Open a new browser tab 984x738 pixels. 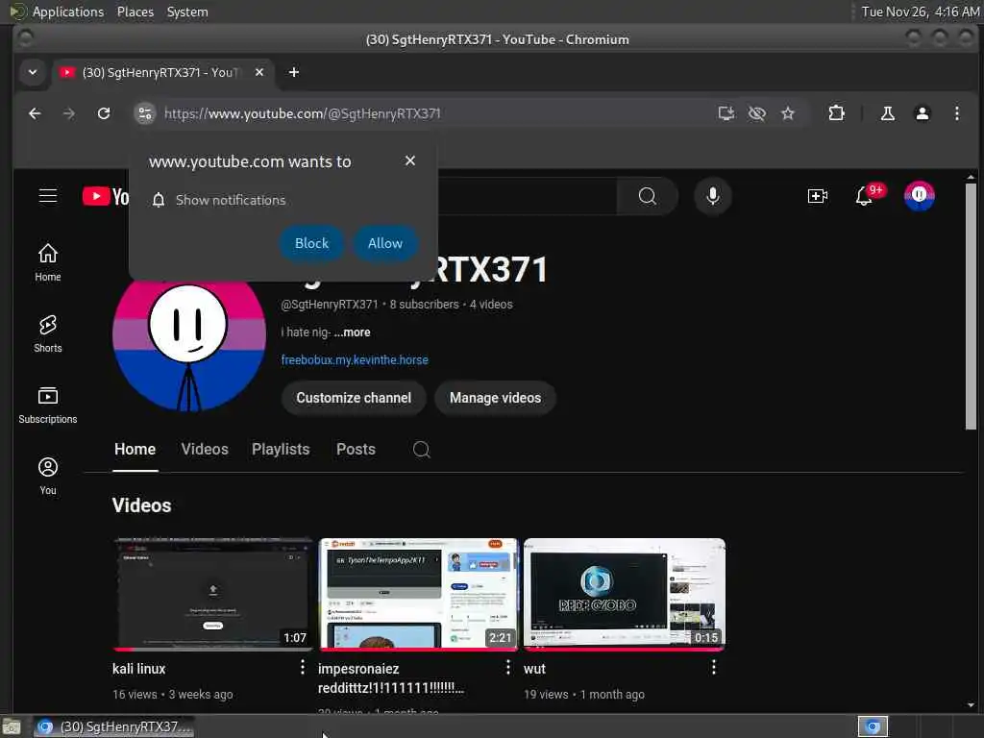coord(294,73)
